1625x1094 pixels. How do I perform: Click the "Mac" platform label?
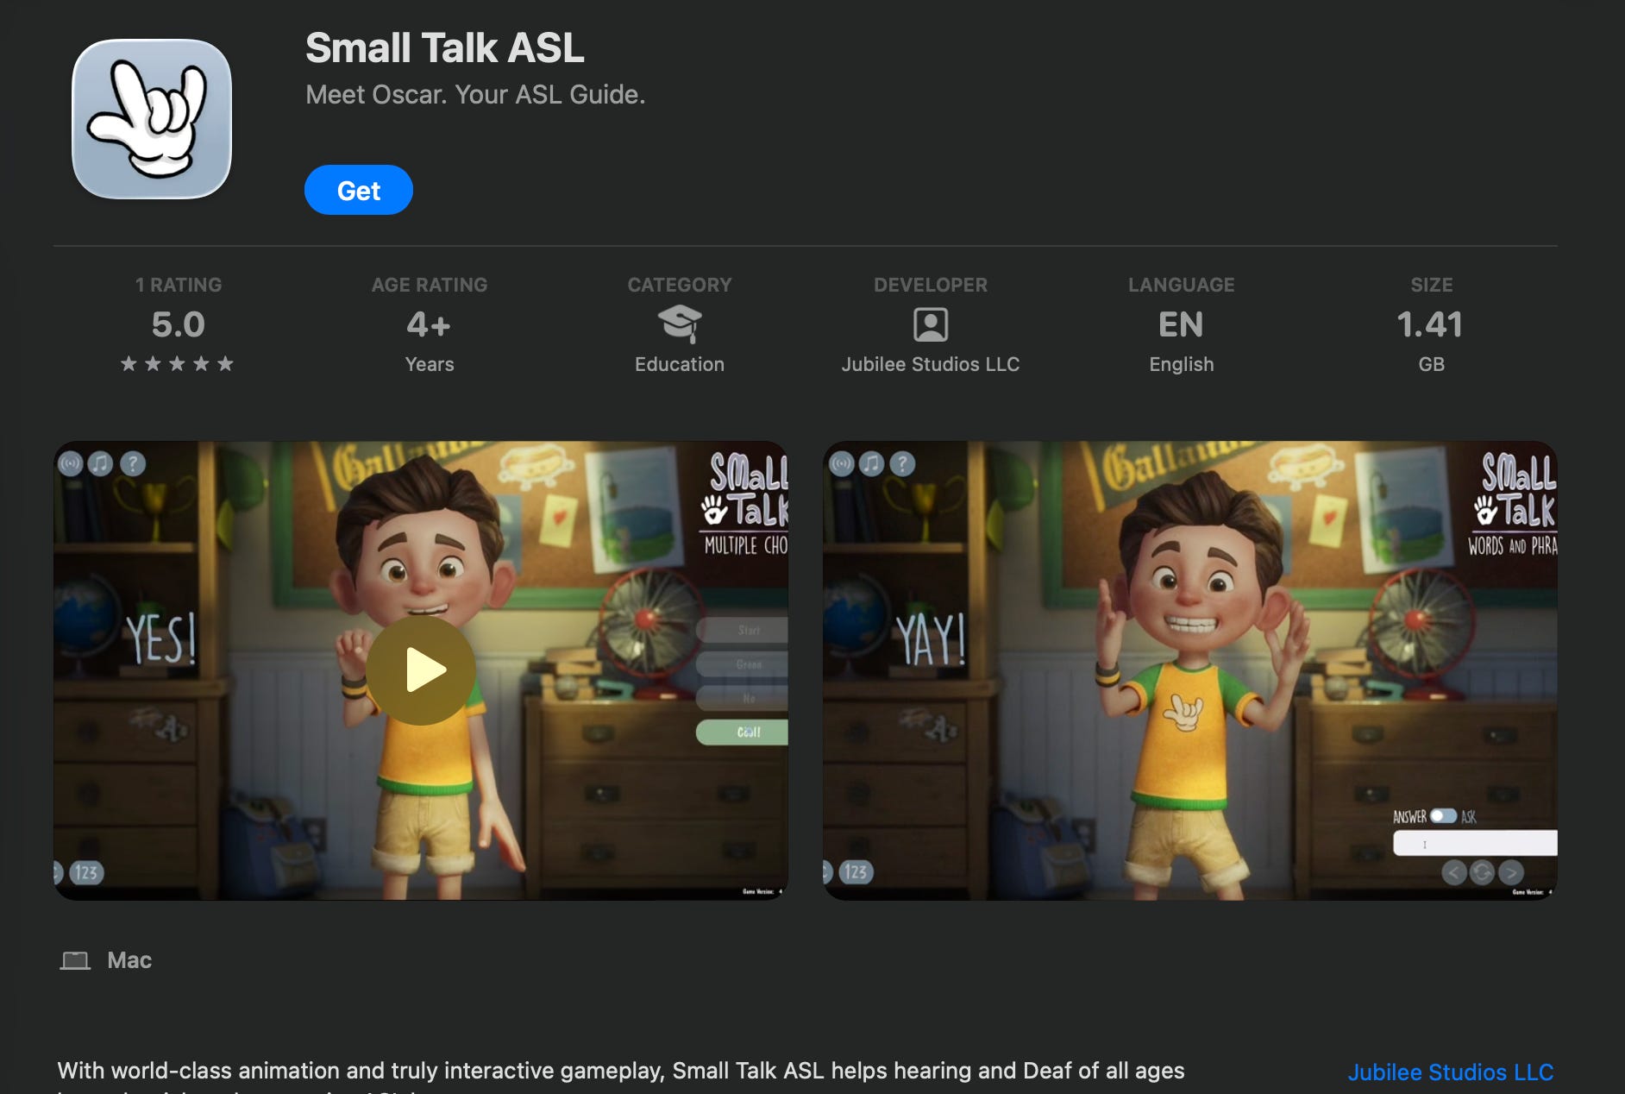point(129,960)
